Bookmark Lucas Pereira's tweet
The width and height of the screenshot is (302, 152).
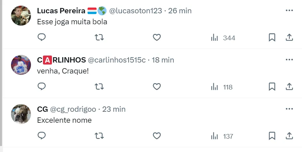tap(272, 38)
